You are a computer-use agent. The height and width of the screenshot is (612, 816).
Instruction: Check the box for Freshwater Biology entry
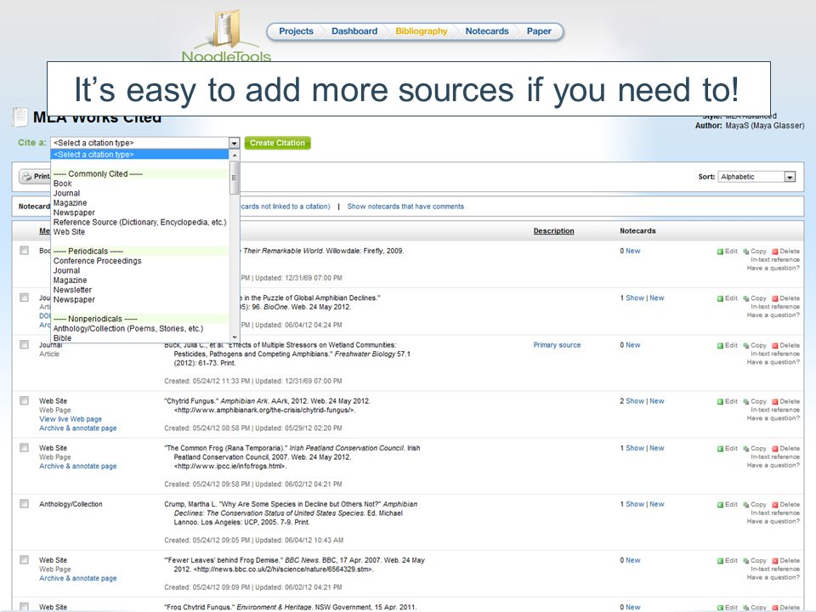click(24, 344)
